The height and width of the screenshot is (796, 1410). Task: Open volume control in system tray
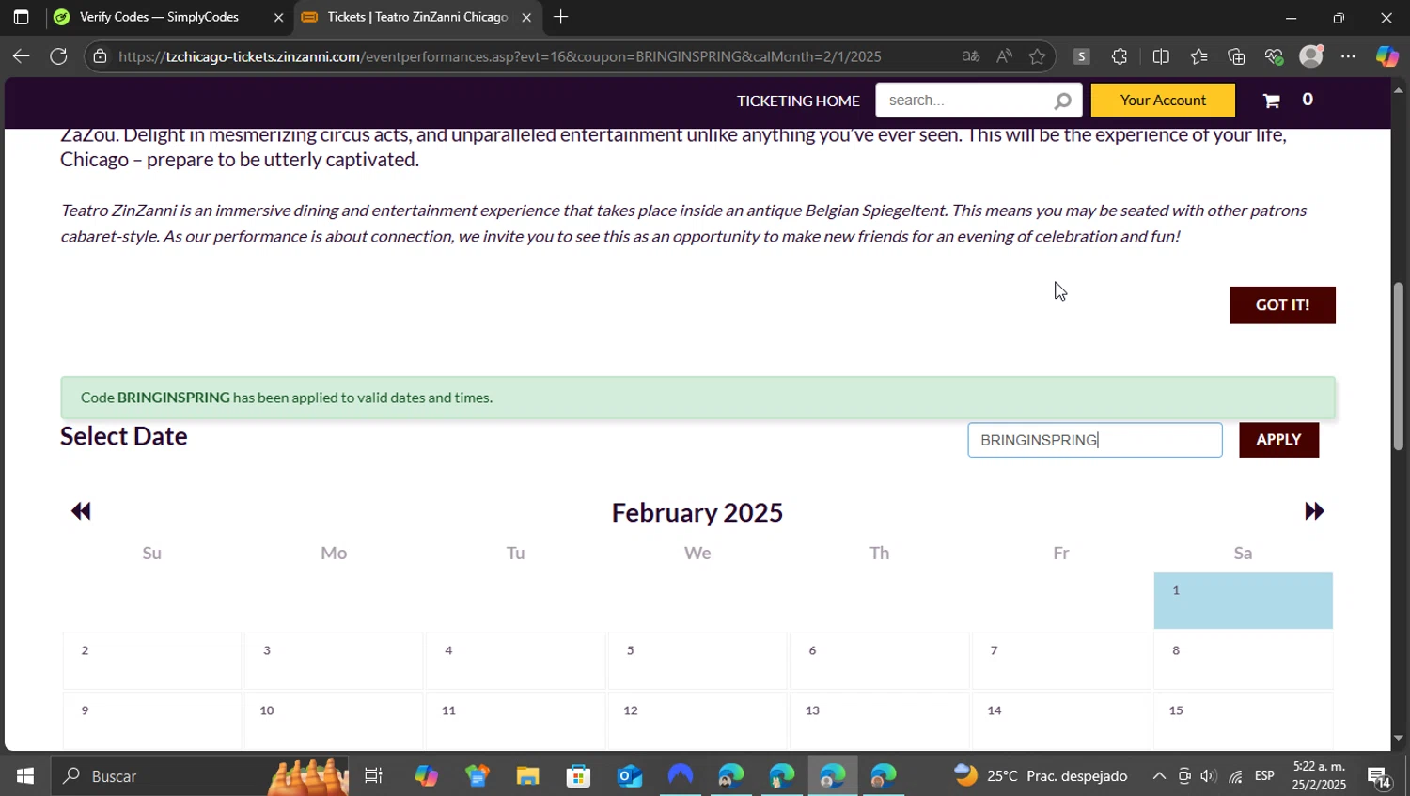[1209, 776]
